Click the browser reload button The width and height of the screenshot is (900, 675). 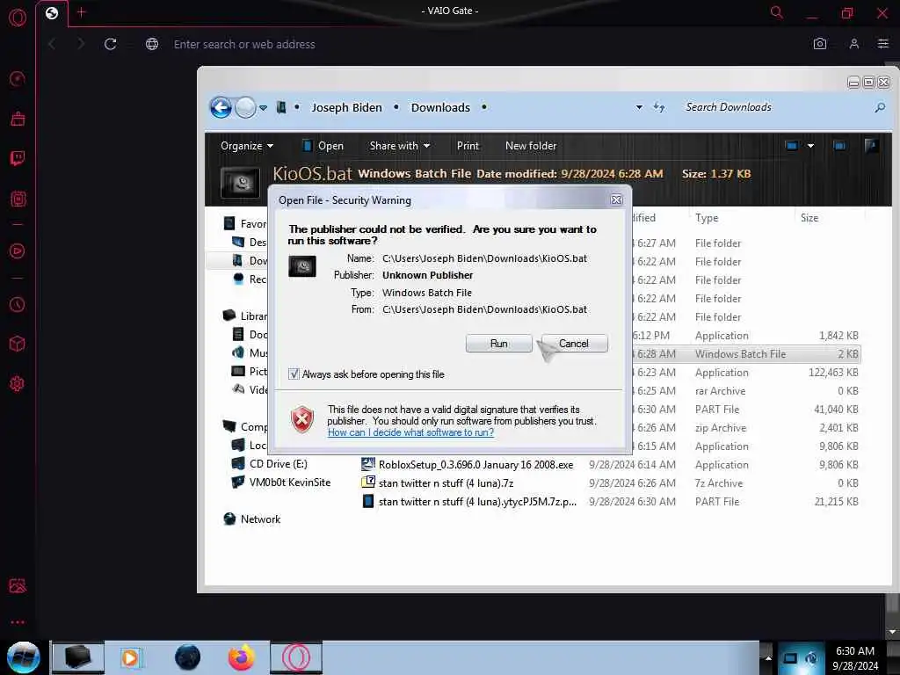[110, 44]
